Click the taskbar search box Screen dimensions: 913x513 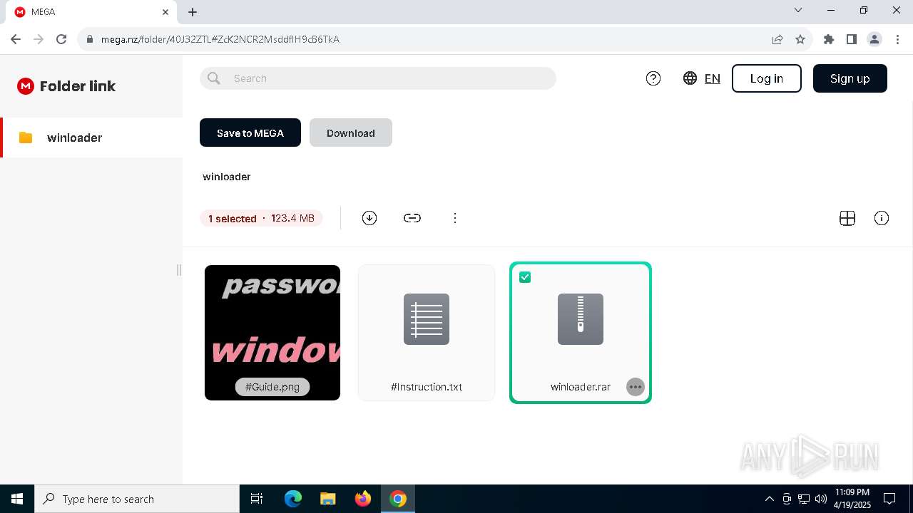point(137,499)
